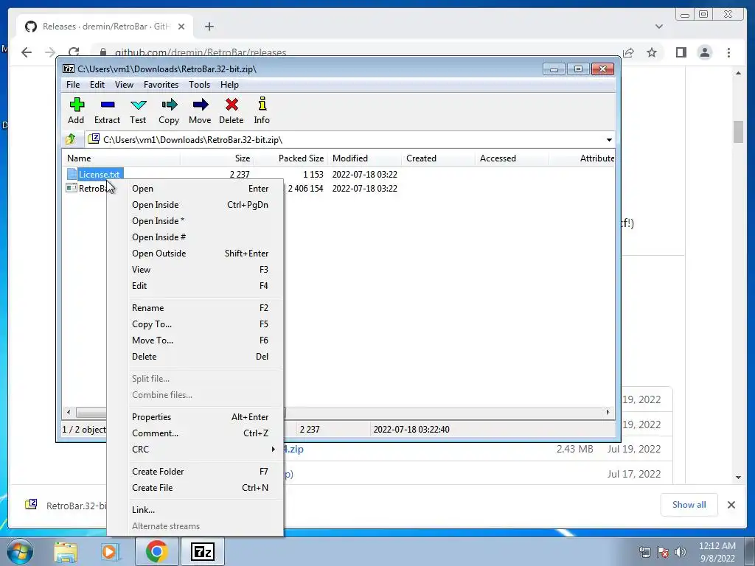This screenshot has width=755, height=566.
Task: Open Chrome three-dot menu
Action: click(x=728, y=52)
